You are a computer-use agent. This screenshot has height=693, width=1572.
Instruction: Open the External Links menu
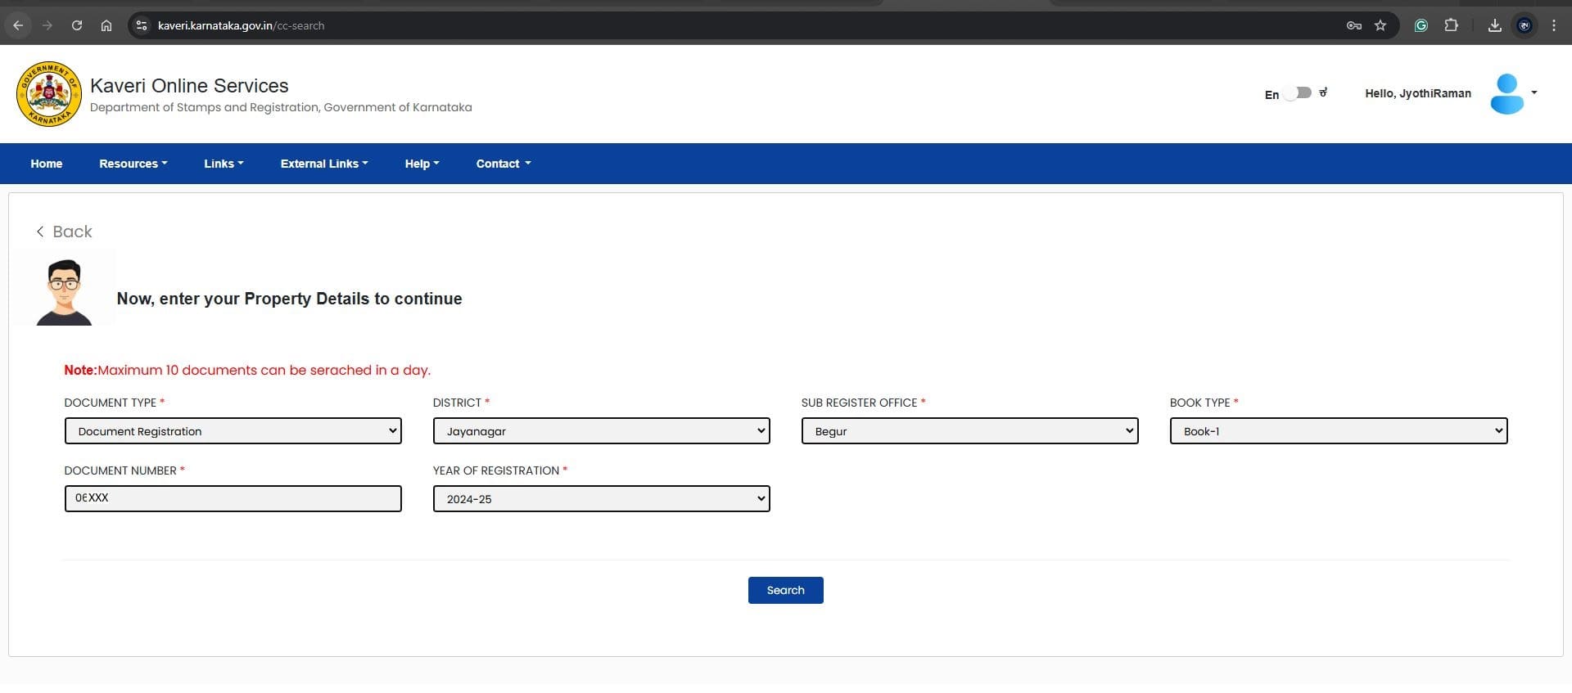point(323,164)
